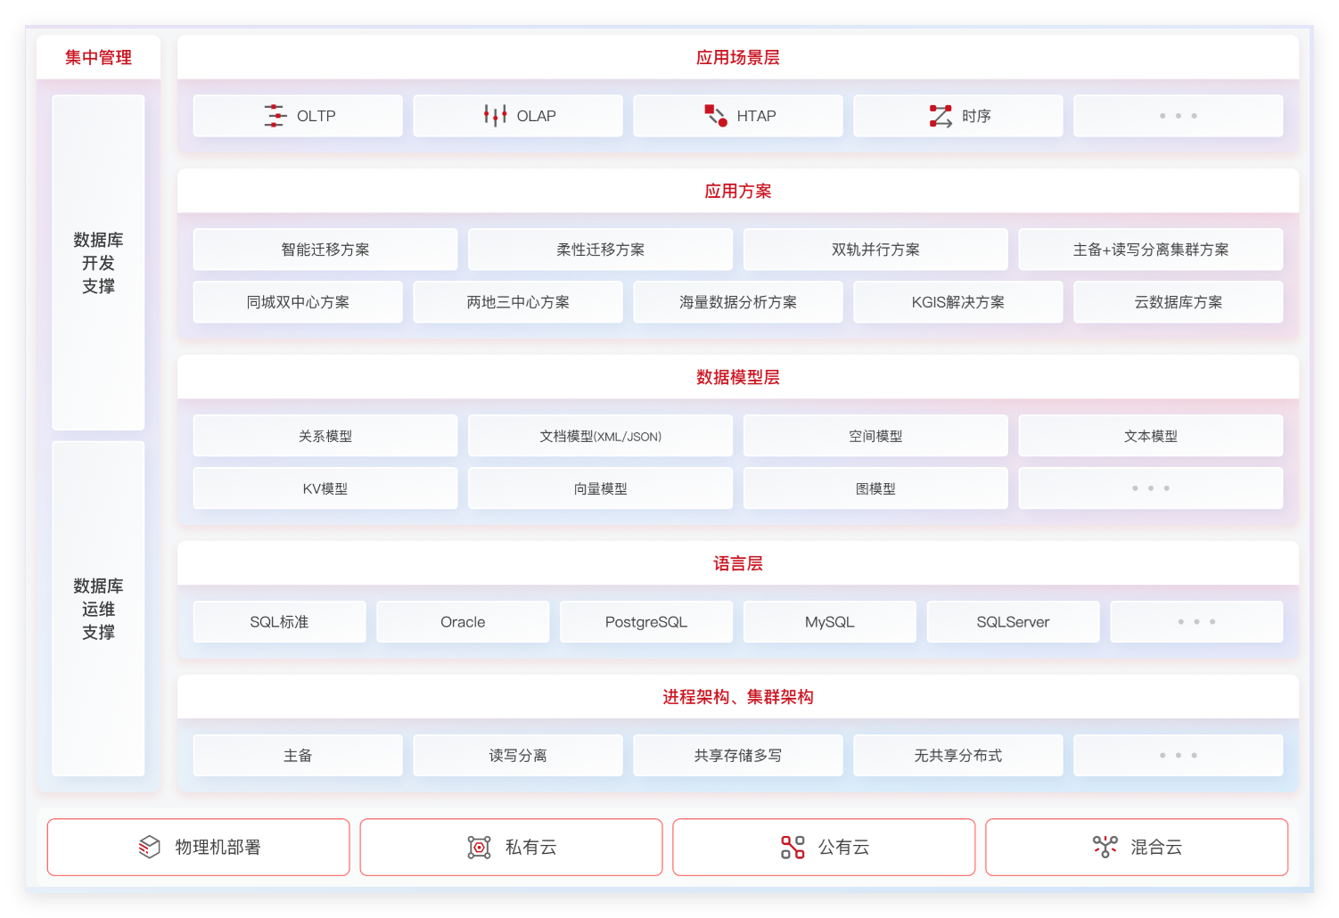Expand hidden models via 数据模型层 ellipsis

1151,488
